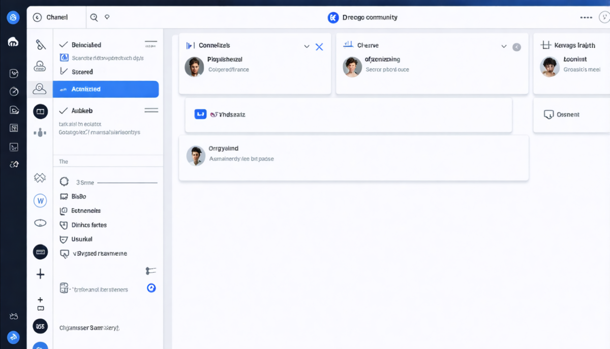Open the Orgyaimd message card
Image resolution: width=610 pixels, height=349 pixels.
(x=354, y=158)
